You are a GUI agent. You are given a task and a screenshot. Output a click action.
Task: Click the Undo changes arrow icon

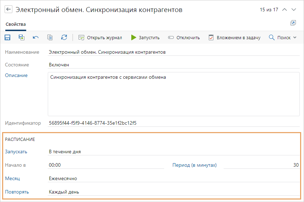point(36,37)
